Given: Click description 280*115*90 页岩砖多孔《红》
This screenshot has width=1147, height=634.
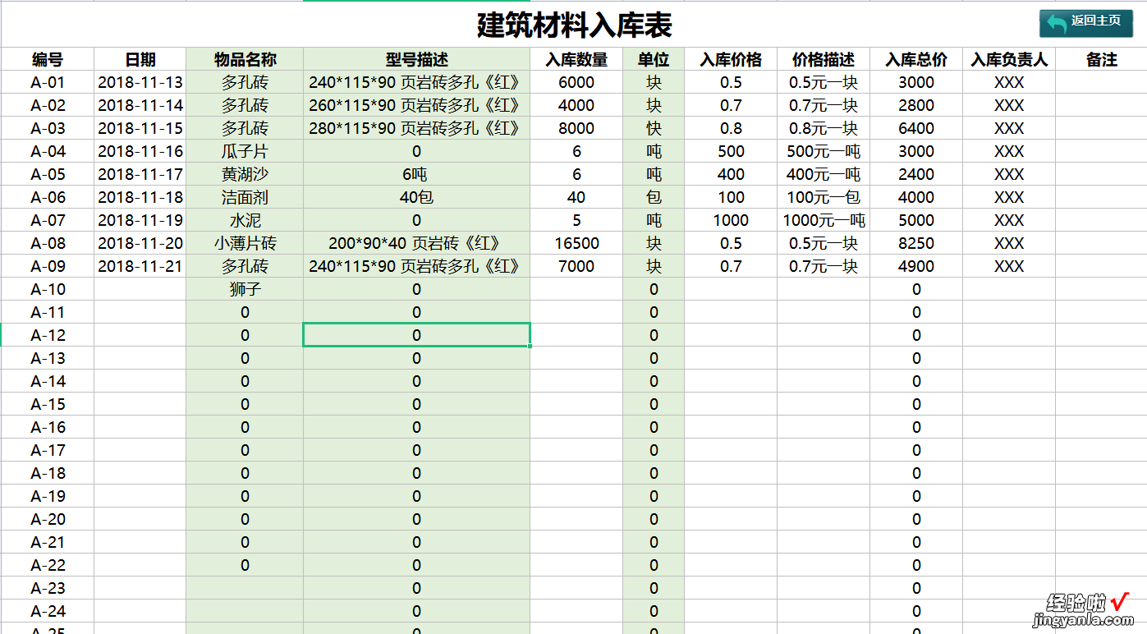Looking at the screenshot, I should (x=417, y=128).
